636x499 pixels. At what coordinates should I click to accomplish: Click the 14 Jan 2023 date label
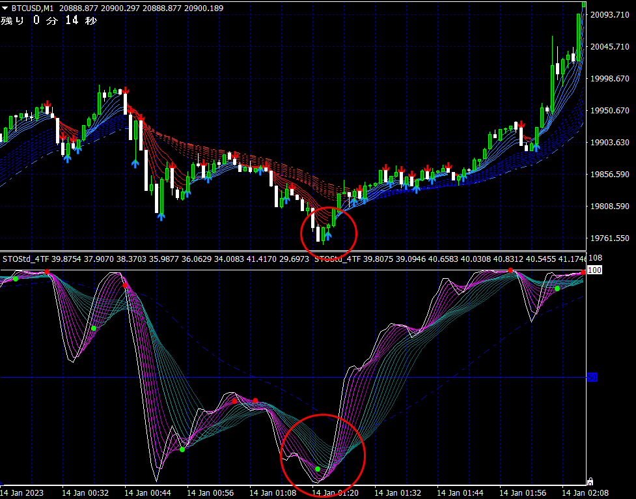pos(21,493)
